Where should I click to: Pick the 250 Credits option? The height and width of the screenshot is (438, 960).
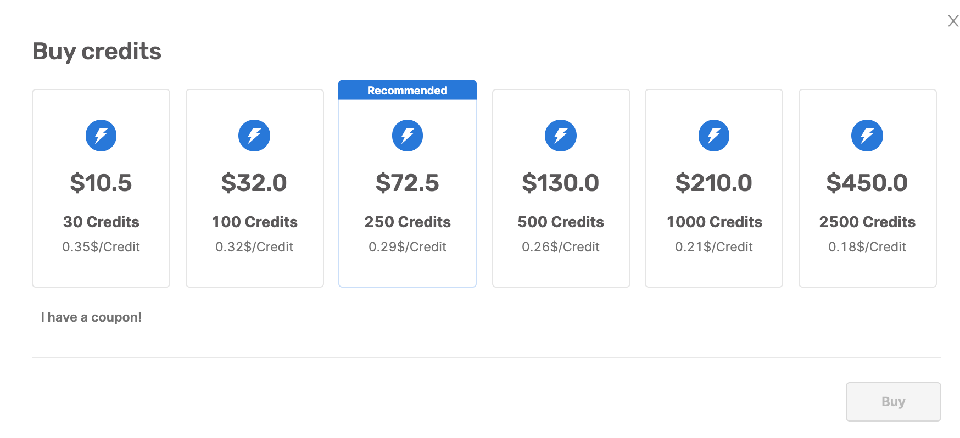[x=408, y=188]
